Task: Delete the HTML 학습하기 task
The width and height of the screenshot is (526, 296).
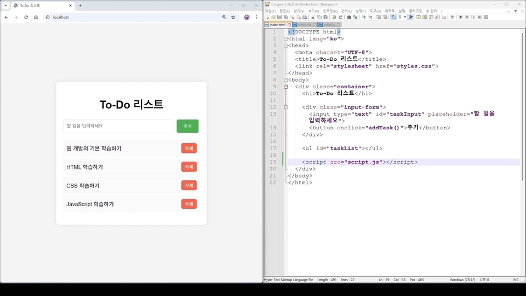Action: coord(189,167)
